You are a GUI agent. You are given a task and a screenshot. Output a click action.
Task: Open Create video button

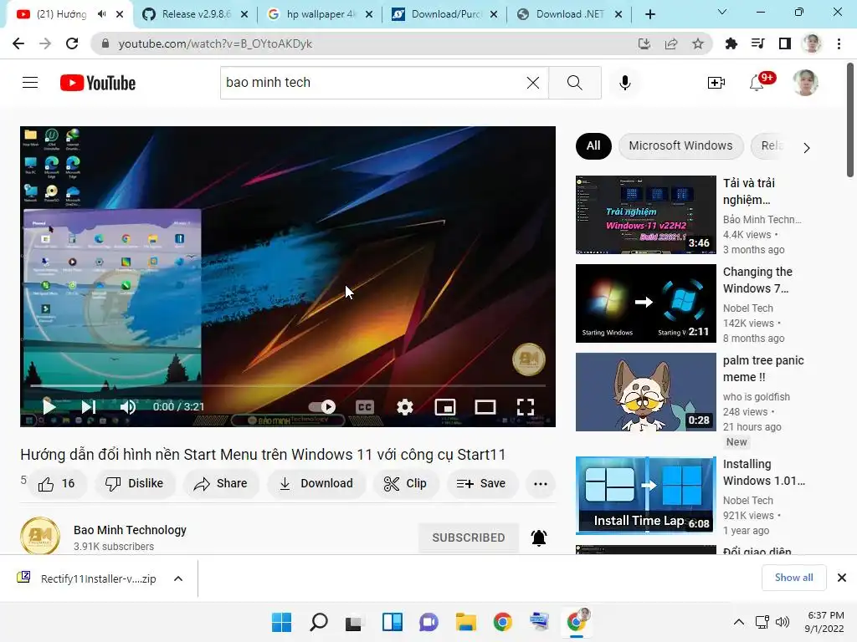click(x=716, y=83)
